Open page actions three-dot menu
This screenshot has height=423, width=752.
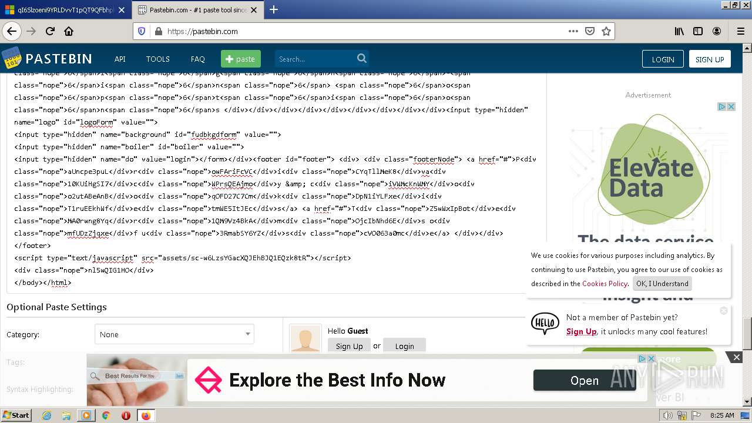[x=573, y=31]
